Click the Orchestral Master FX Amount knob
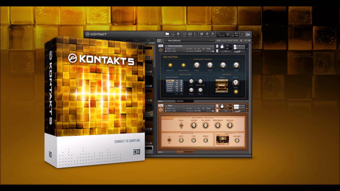Image resolution: width=340 pixels, height=191 pixels. pyautogui.click(x=236, y=83)
